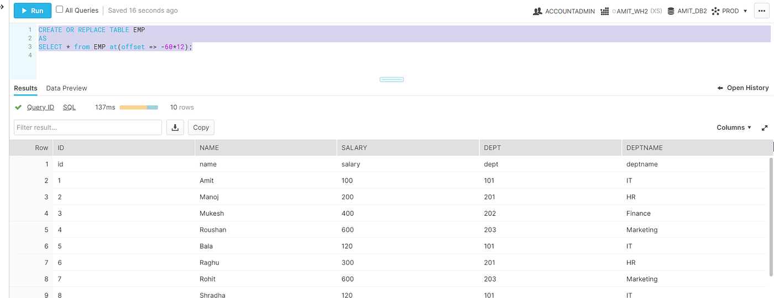Switch to the Results tab
The height and width of the screenshot is (298, 774).
(25, 88)
